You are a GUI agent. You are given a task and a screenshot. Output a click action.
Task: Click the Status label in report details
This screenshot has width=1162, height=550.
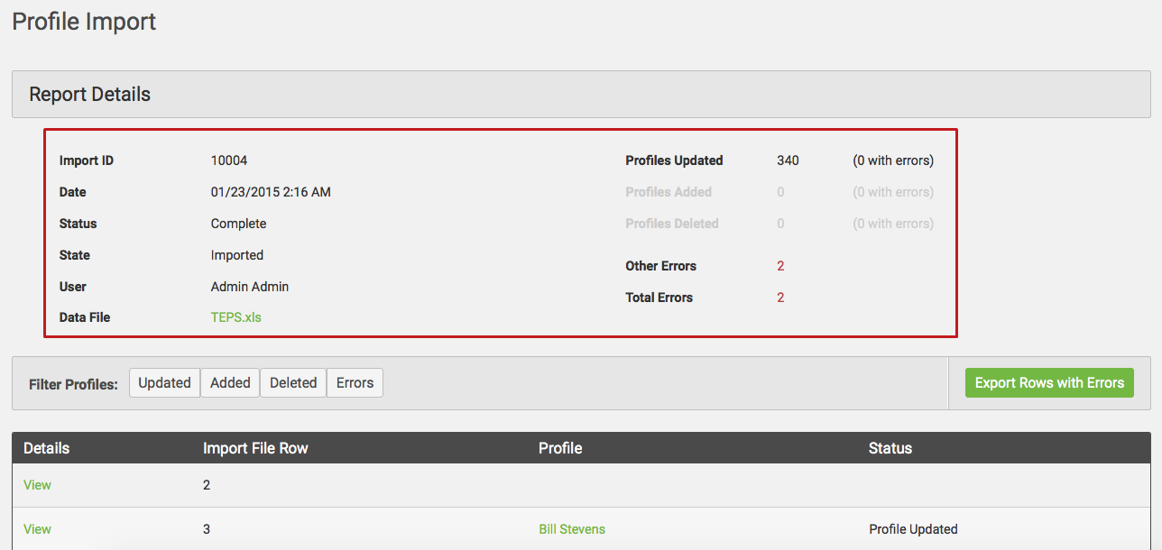click(x=78, y=224)
